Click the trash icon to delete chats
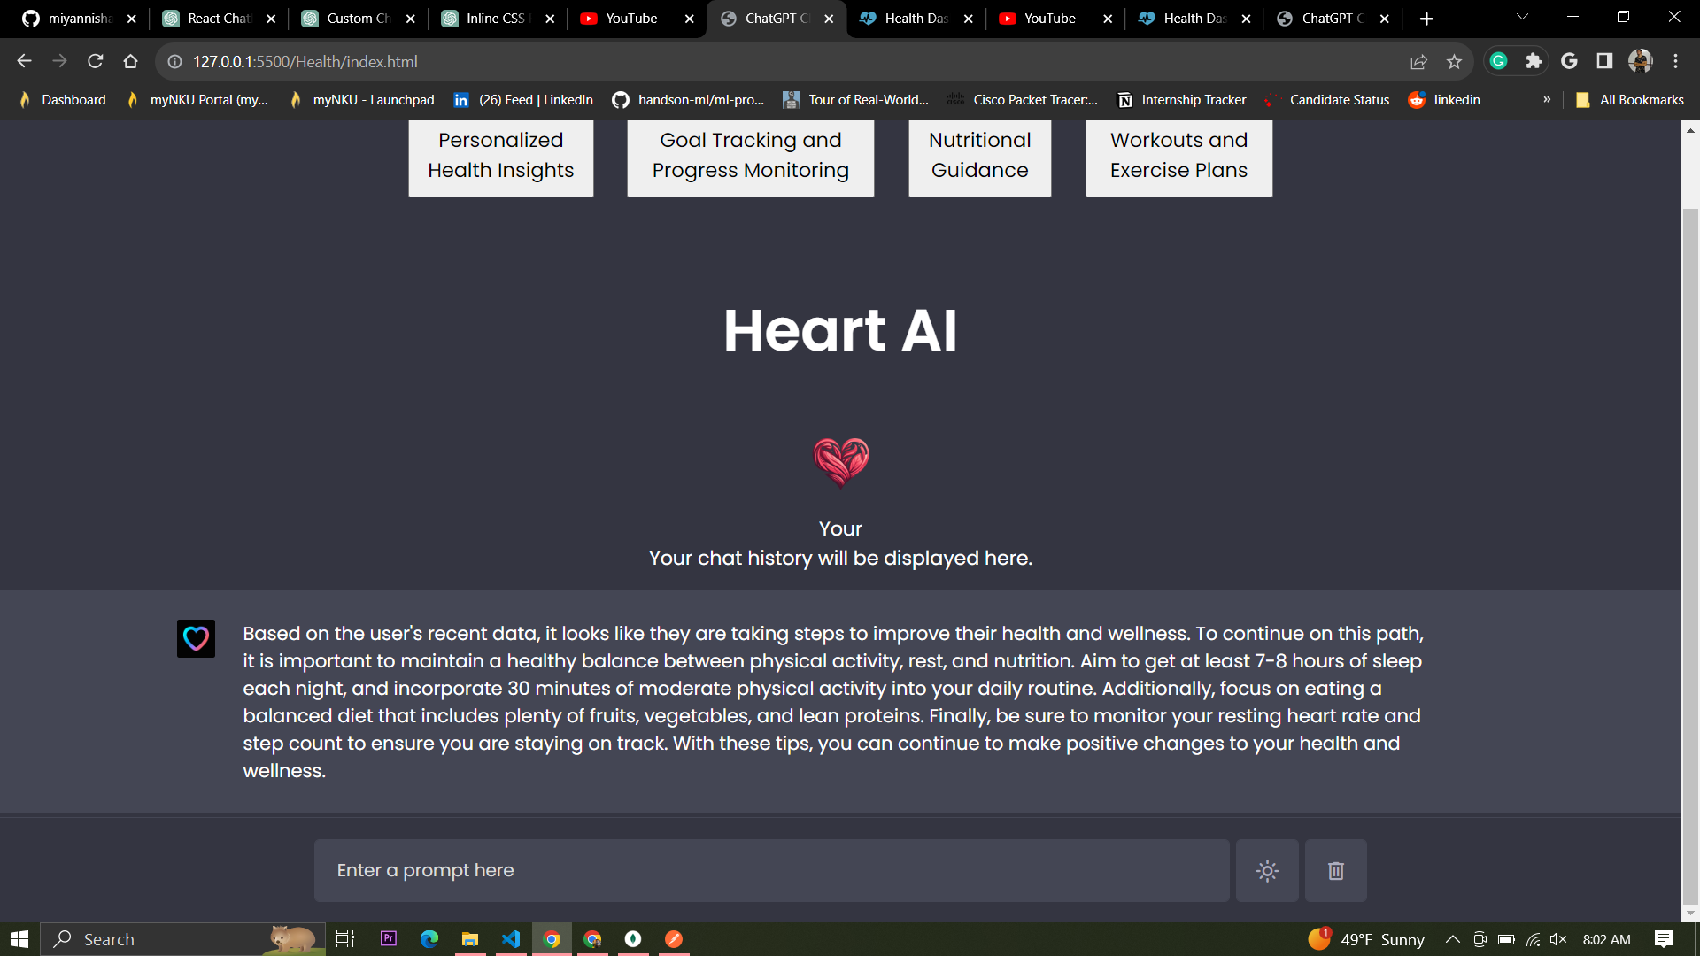Image resolution: width=1700 pixels, height=956 pixels. coord(1335,871)
